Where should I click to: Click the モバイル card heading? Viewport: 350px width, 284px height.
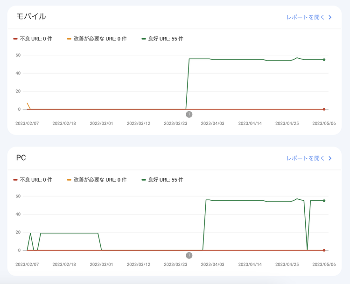[x=31, y=16]
